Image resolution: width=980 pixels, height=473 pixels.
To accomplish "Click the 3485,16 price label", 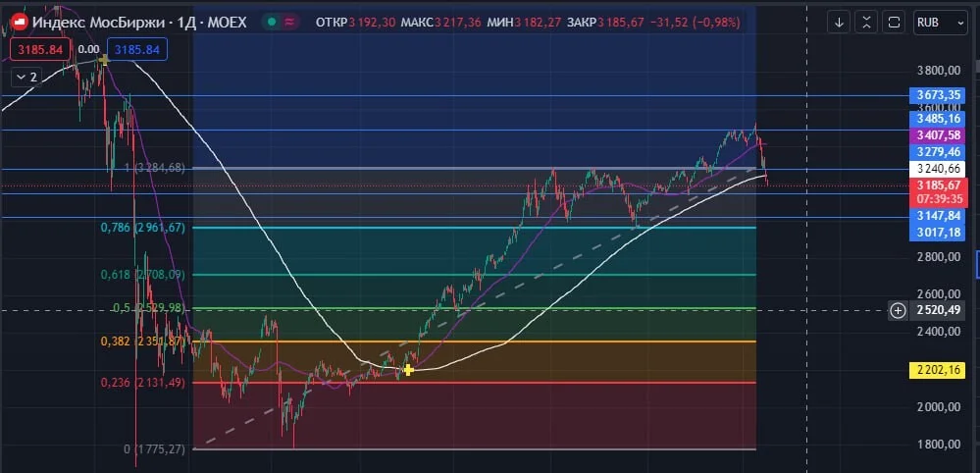I will tap(938, 118).
